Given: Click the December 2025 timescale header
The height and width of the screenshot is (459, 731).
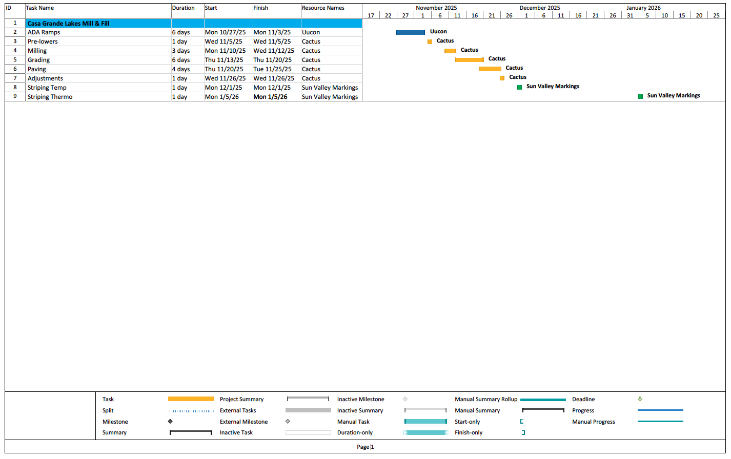Looking at the screenshot, I should pyautogui.click(x=539, y=8).
